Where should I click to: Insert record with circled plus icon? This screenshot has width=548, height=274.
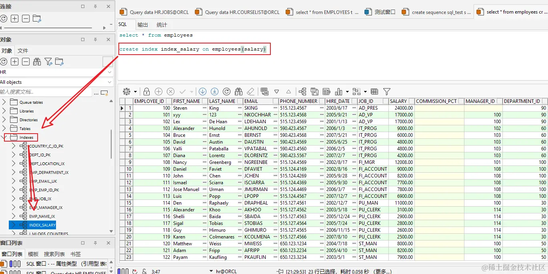tap(158, 91)
